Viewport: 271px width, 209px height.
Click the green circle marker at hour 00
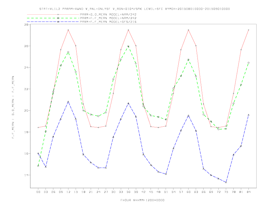tap(38, 166)
